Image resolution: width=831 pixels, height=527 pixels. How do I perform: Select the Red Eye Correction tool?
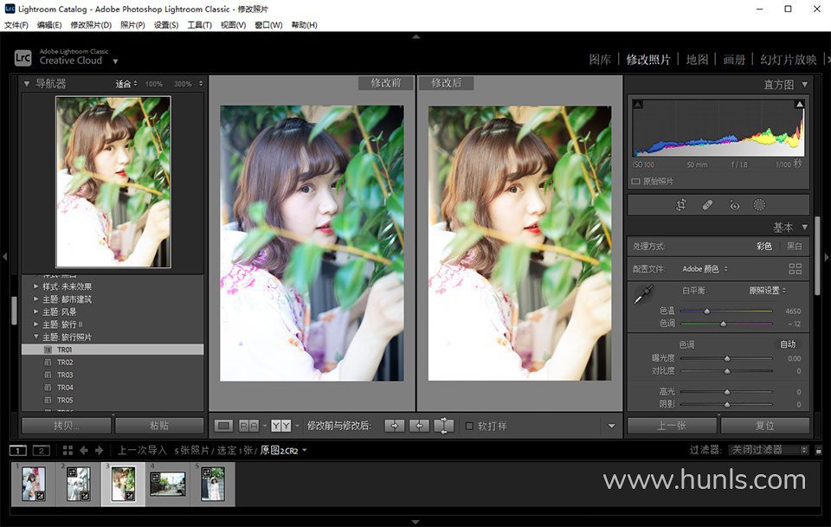point(734,205)
